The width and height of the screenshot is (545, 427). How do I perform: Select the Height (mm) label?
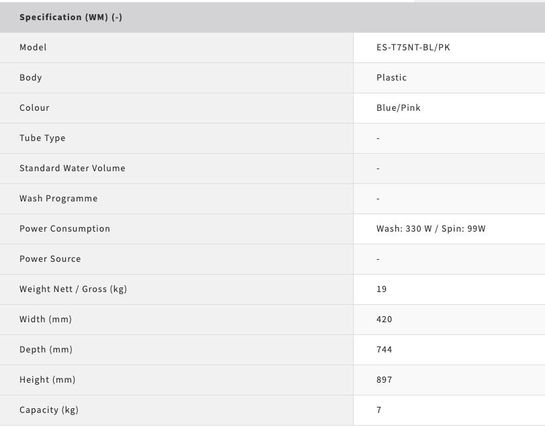[48, 380]
